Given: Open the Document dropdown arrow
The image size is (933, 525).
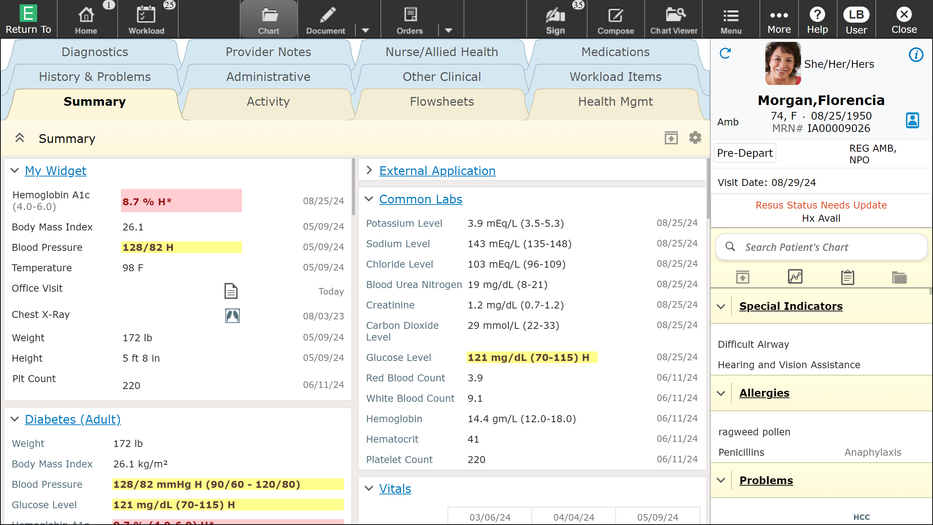Looking at the screenshot, I should click(366, 31).
